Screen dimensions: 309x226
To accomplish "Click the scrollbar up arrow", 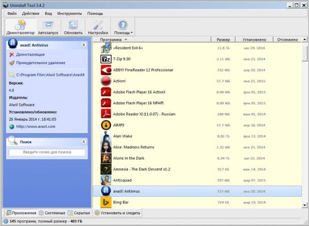I will tap(305, 40).
